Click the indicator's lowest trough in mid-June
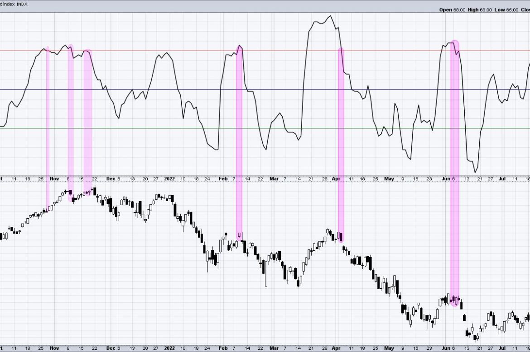 [x=475, y=172]
